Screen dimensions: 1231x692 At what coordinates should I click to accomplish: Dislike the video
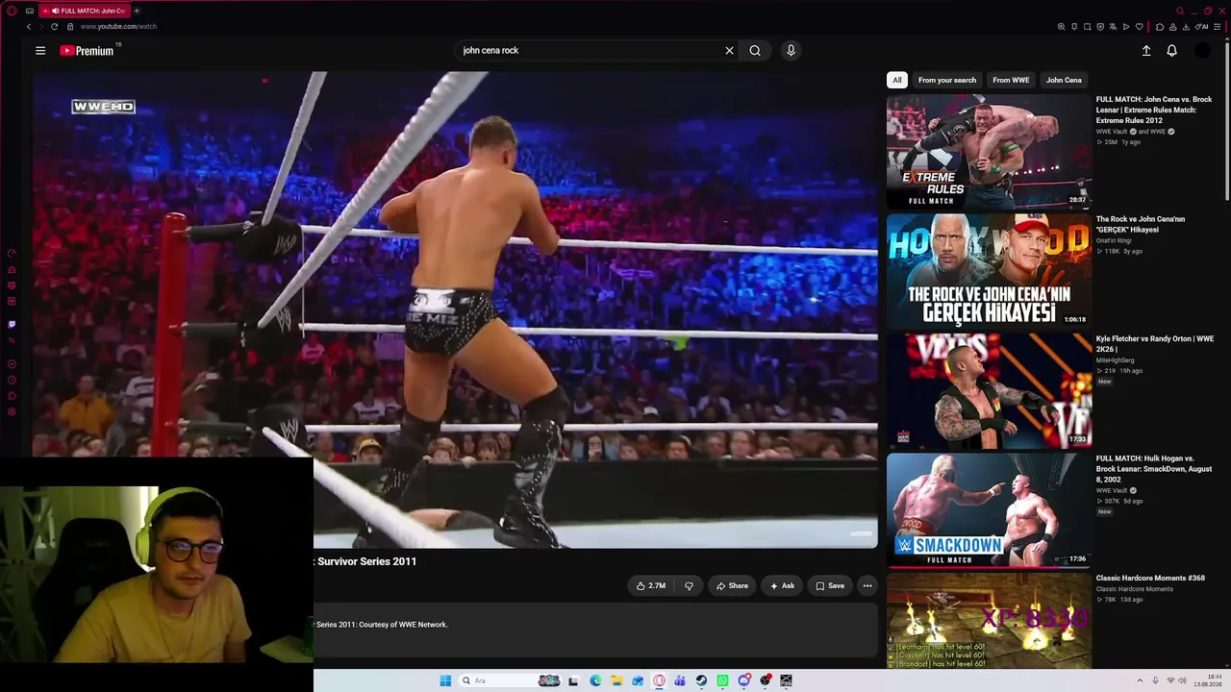689,585
